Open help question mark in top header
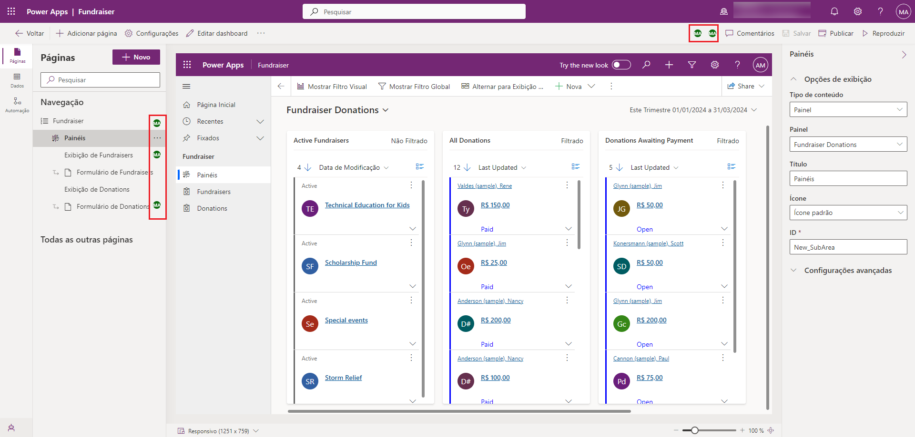Viewport: 915px width, 437px height. (x=881, y=11)
